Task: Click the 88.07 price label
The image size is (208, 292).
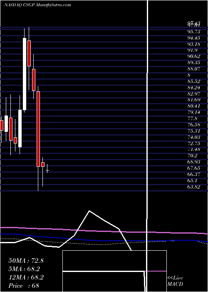Action: click(x=194, y=69)
